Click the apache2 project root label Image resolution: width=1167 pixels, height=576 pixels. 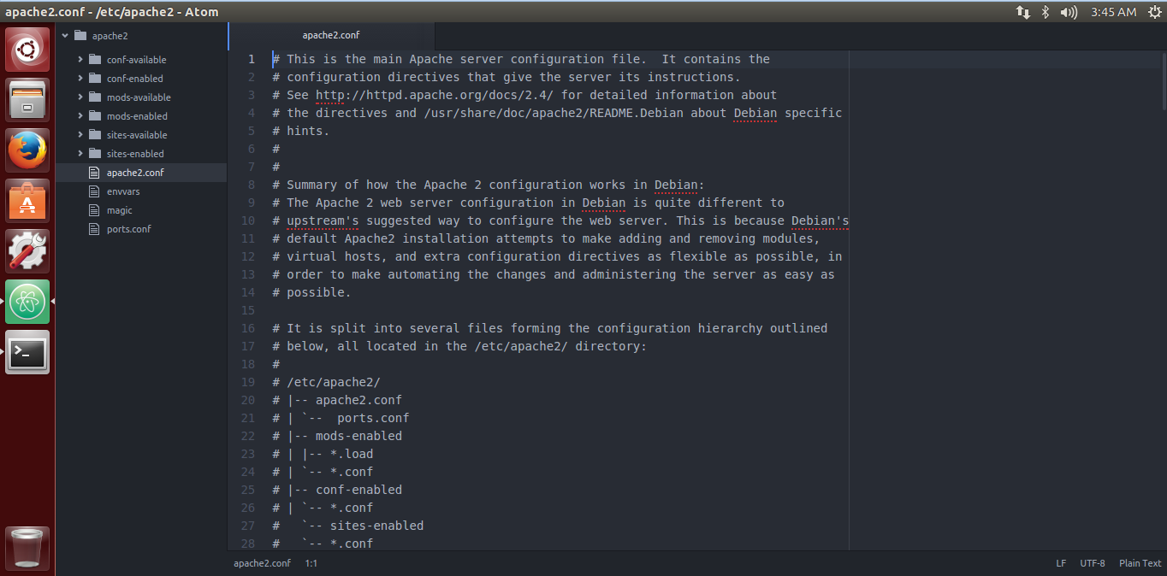coord(110,36)
